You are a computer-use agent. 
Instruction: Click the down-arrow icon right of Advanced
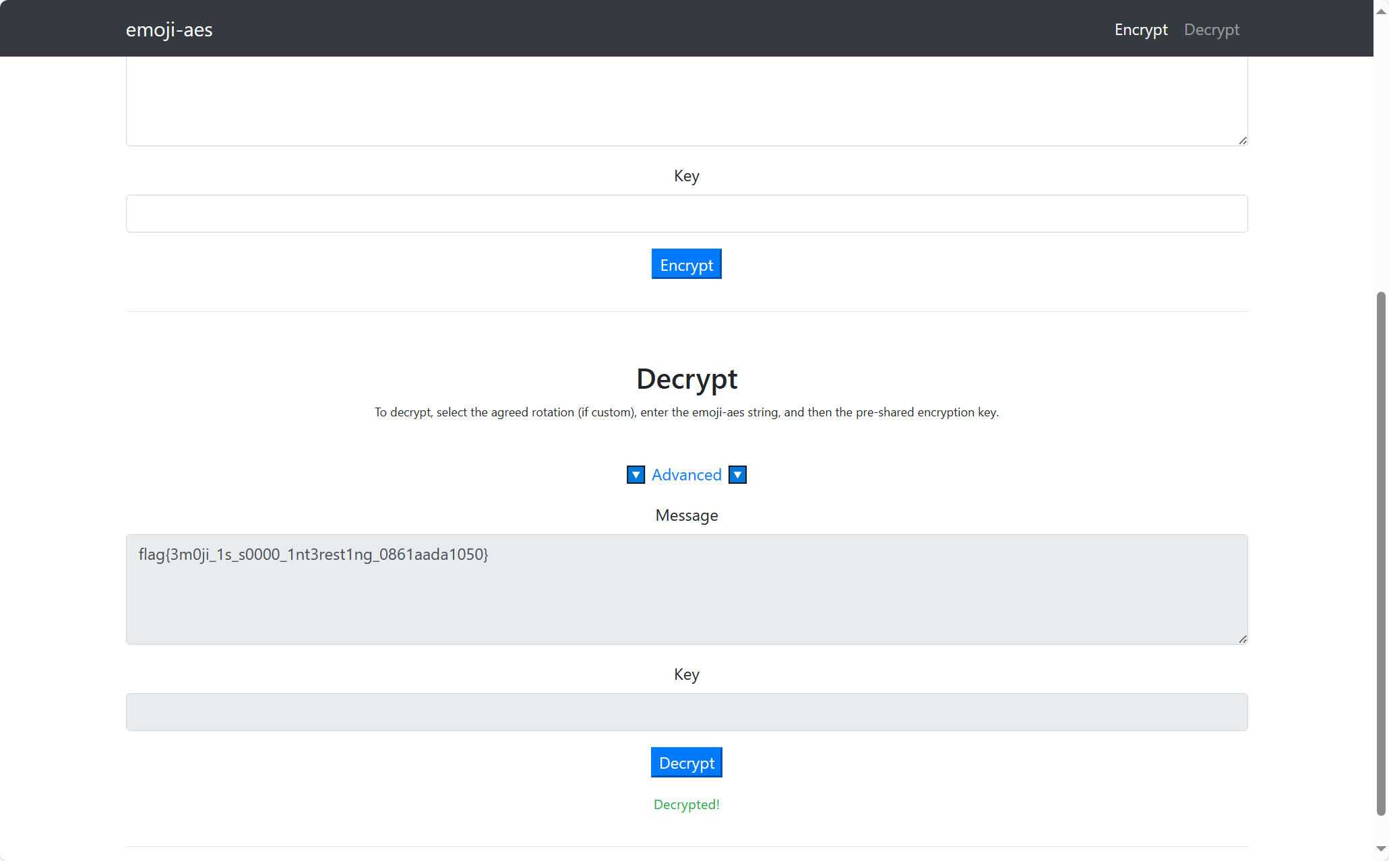click(737, 475)
